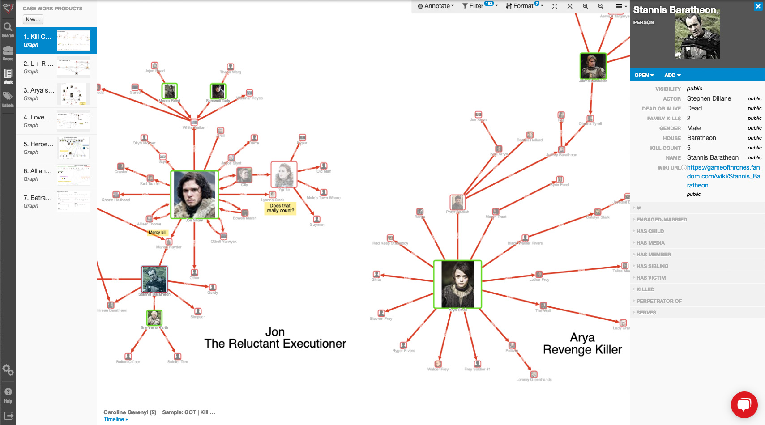This screenshot has height=425, width=765.
Task: Open the hamburger menu dropdown in the toolbar
Action: pos(621,6)
